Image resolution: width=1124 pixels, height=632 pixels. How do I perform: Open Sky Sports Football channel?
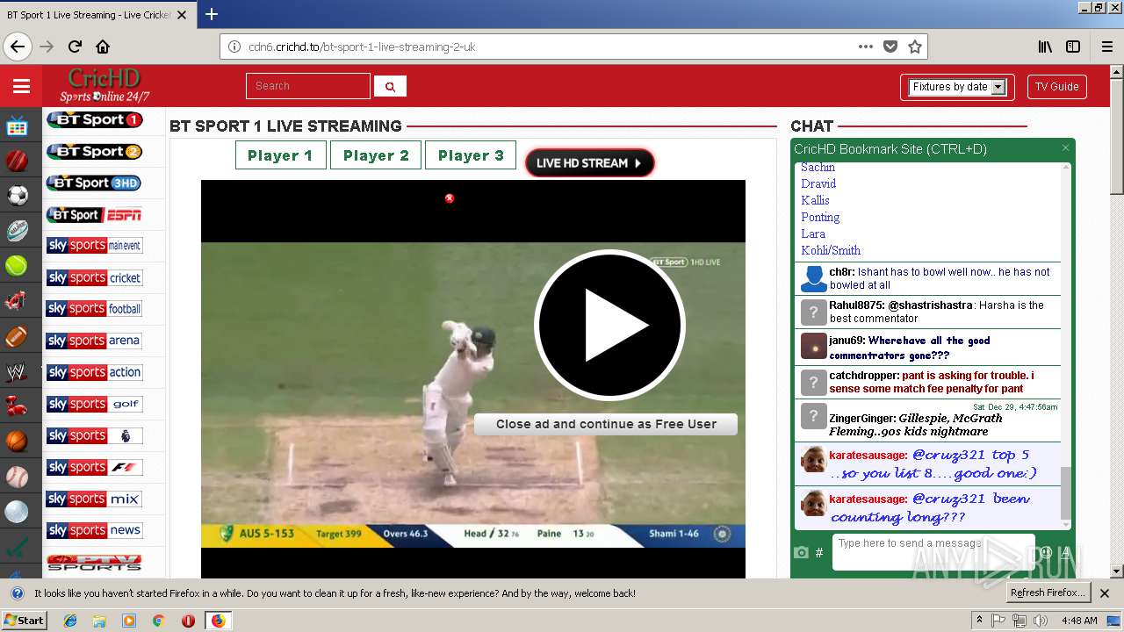pos(94,309)
